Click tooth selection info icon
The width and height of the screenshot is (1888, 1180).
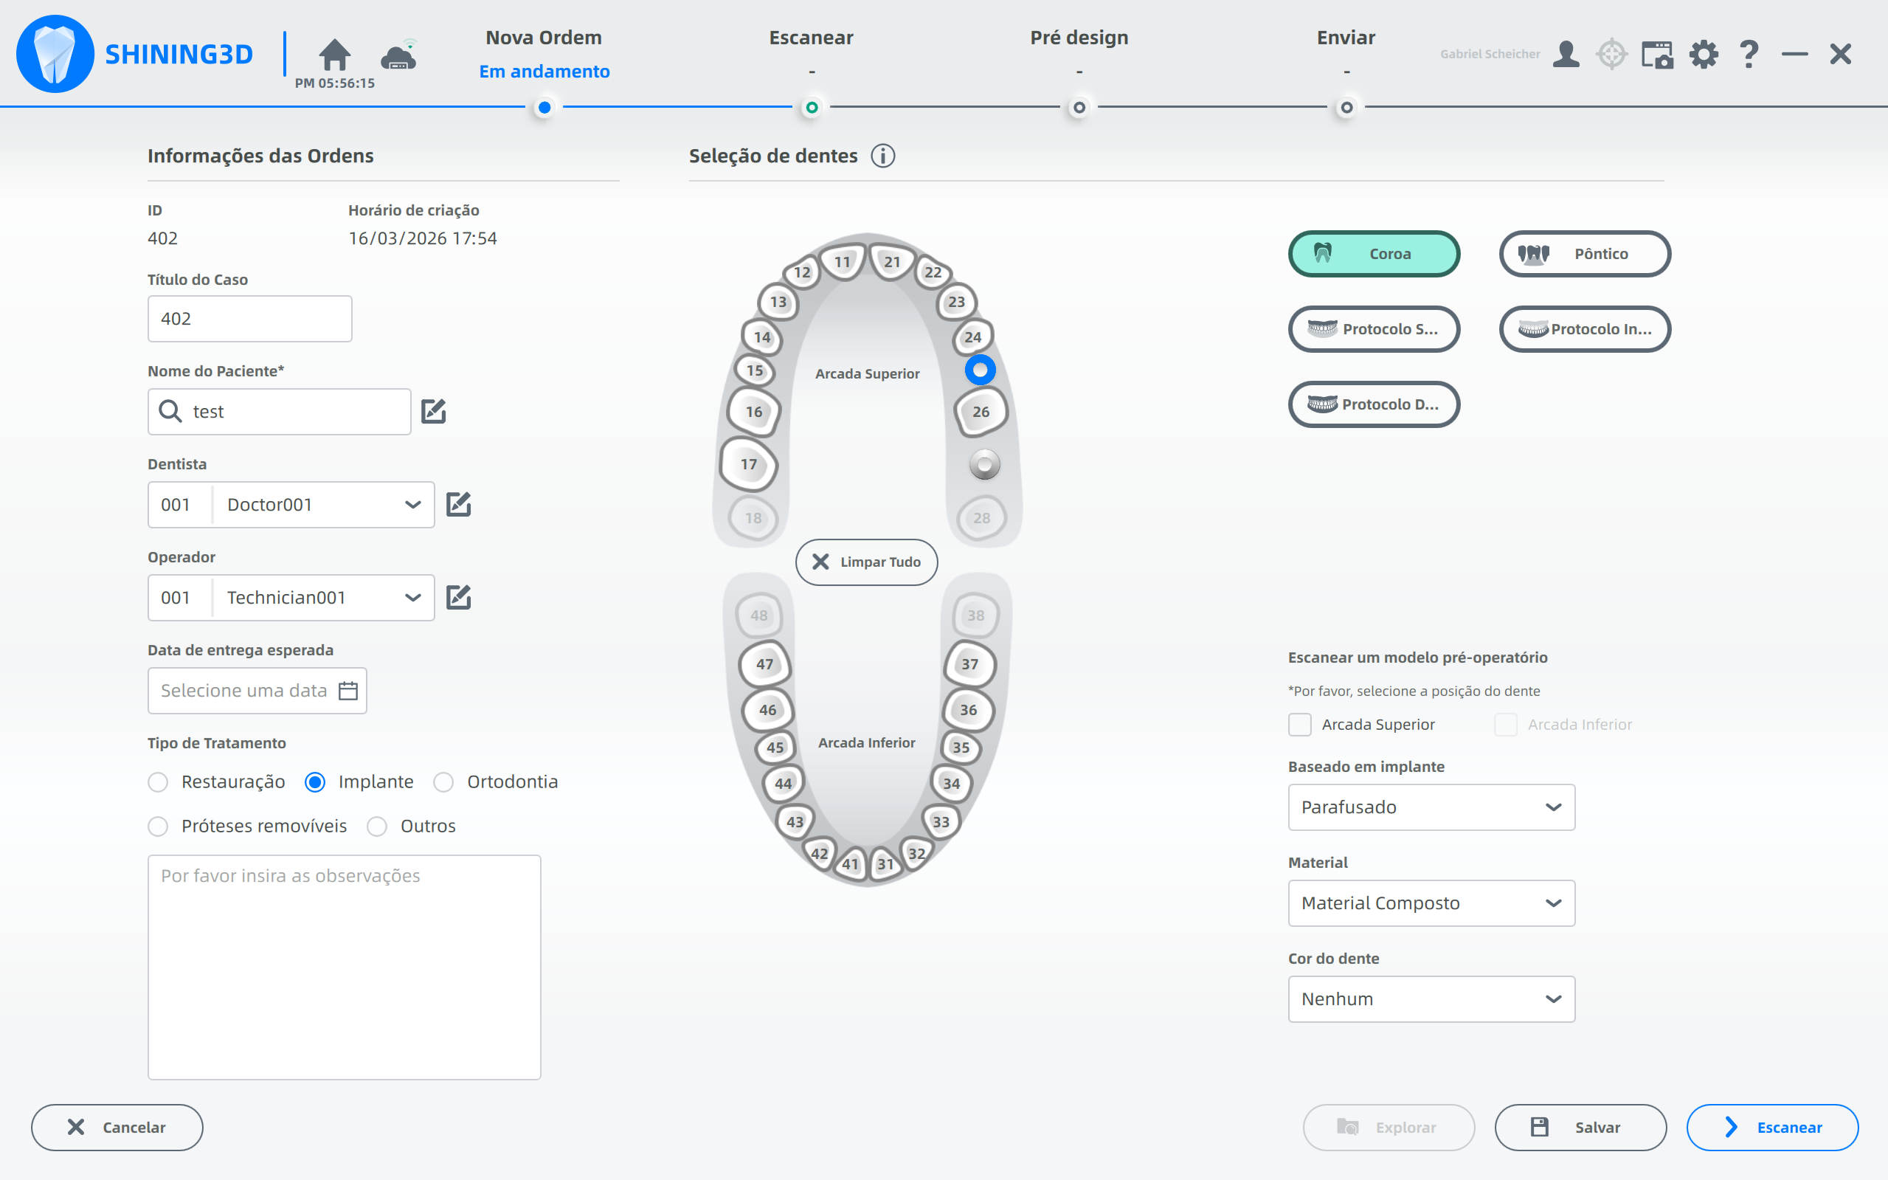point(882,156)
